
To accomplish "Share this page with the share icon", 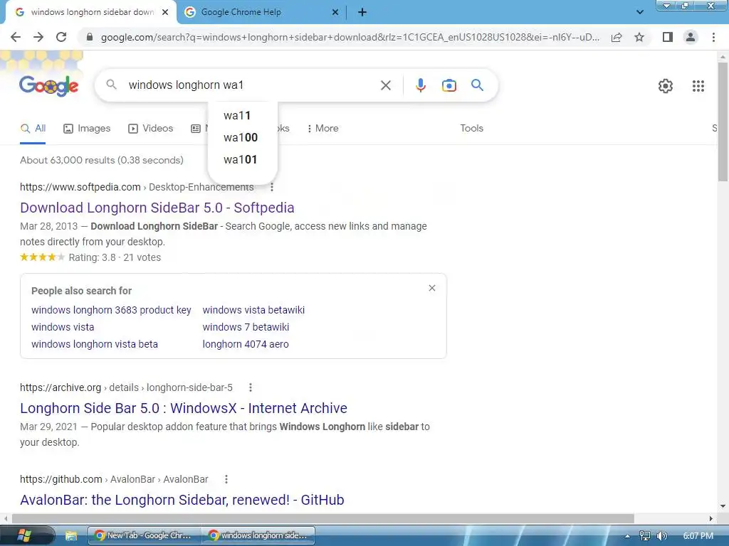I will [x=617, y=37].
